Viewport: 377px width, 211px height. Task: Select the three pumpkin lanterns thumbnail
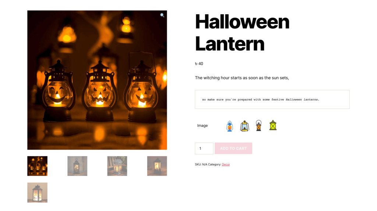37,166
